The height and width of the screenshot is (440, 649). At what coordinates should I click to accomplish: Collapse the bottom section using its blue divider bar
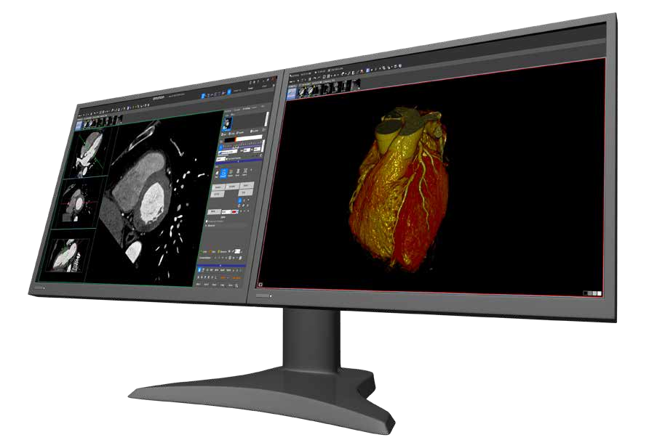[x=221, y=266]
